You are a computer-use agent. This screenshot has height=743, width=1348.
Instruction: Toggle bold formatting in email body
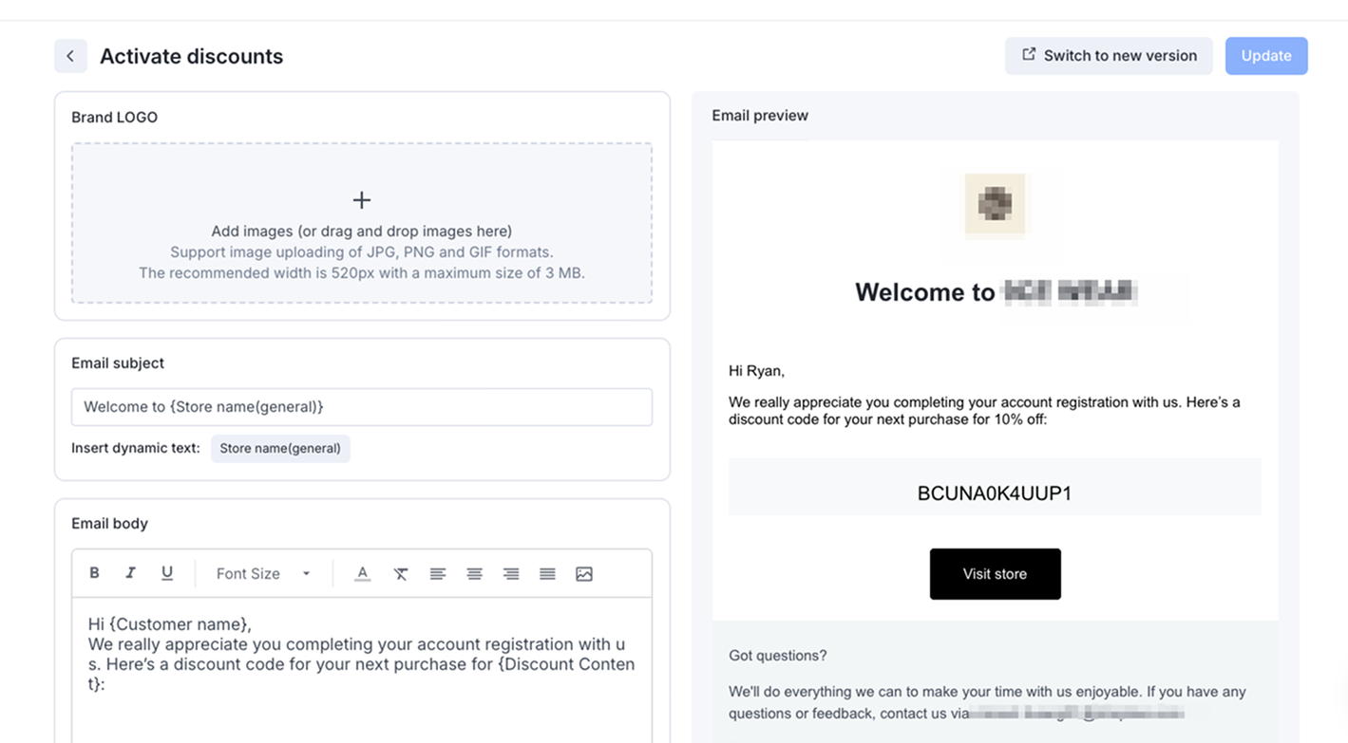click(x=94, y=573)
